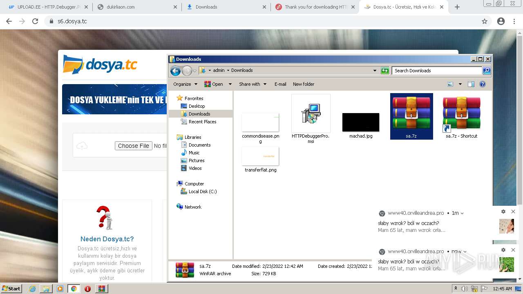
Task: Close the first orvilleandrea.pro notification
Action: (513, 212)
